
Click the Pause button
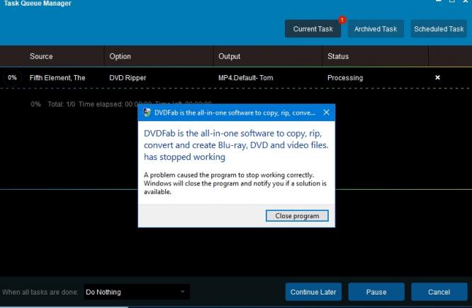[x=376, y=292]
